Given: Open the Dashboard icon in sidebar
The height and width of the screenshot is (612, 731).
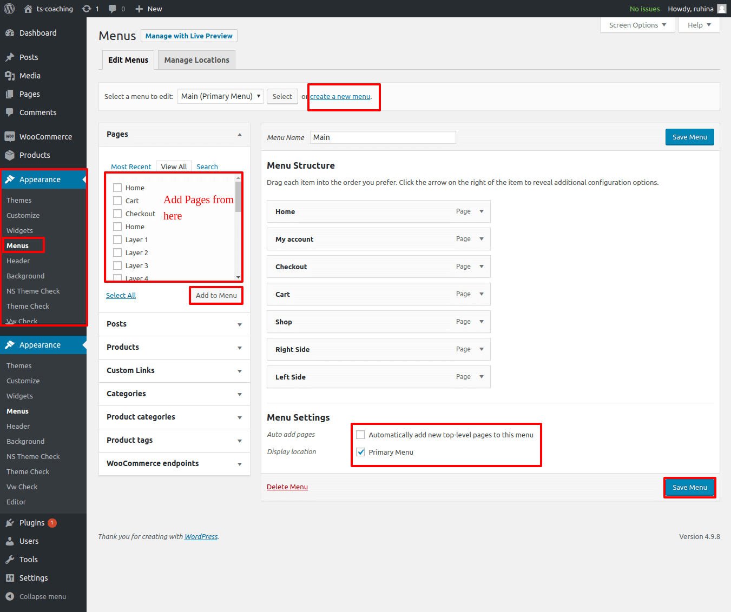Looking at the screenshot, I should click(10, 33).
